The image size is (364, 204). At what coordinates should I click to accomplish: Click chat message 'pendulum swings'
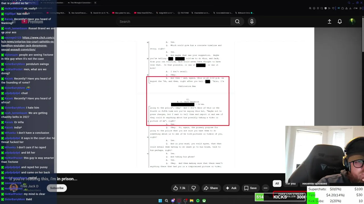37,64
